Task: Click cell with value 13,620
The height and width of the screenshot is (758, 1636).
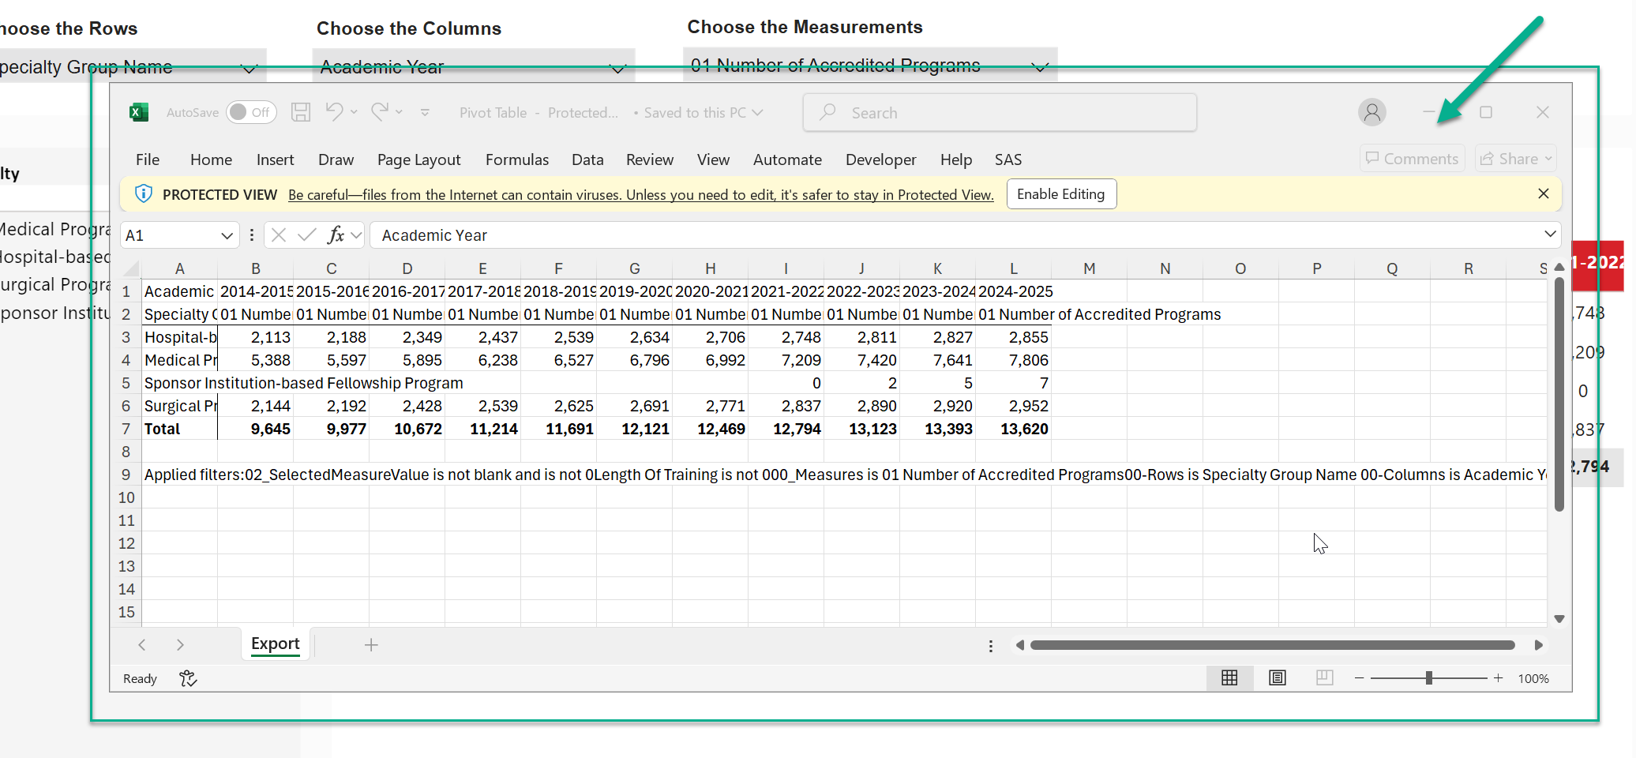Action: (1014, 429)
